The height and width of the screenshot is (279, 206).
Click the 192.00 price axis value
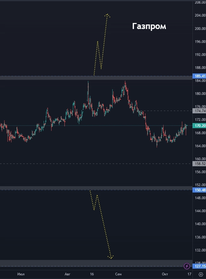pyautogui.click(x=200, y=54)
